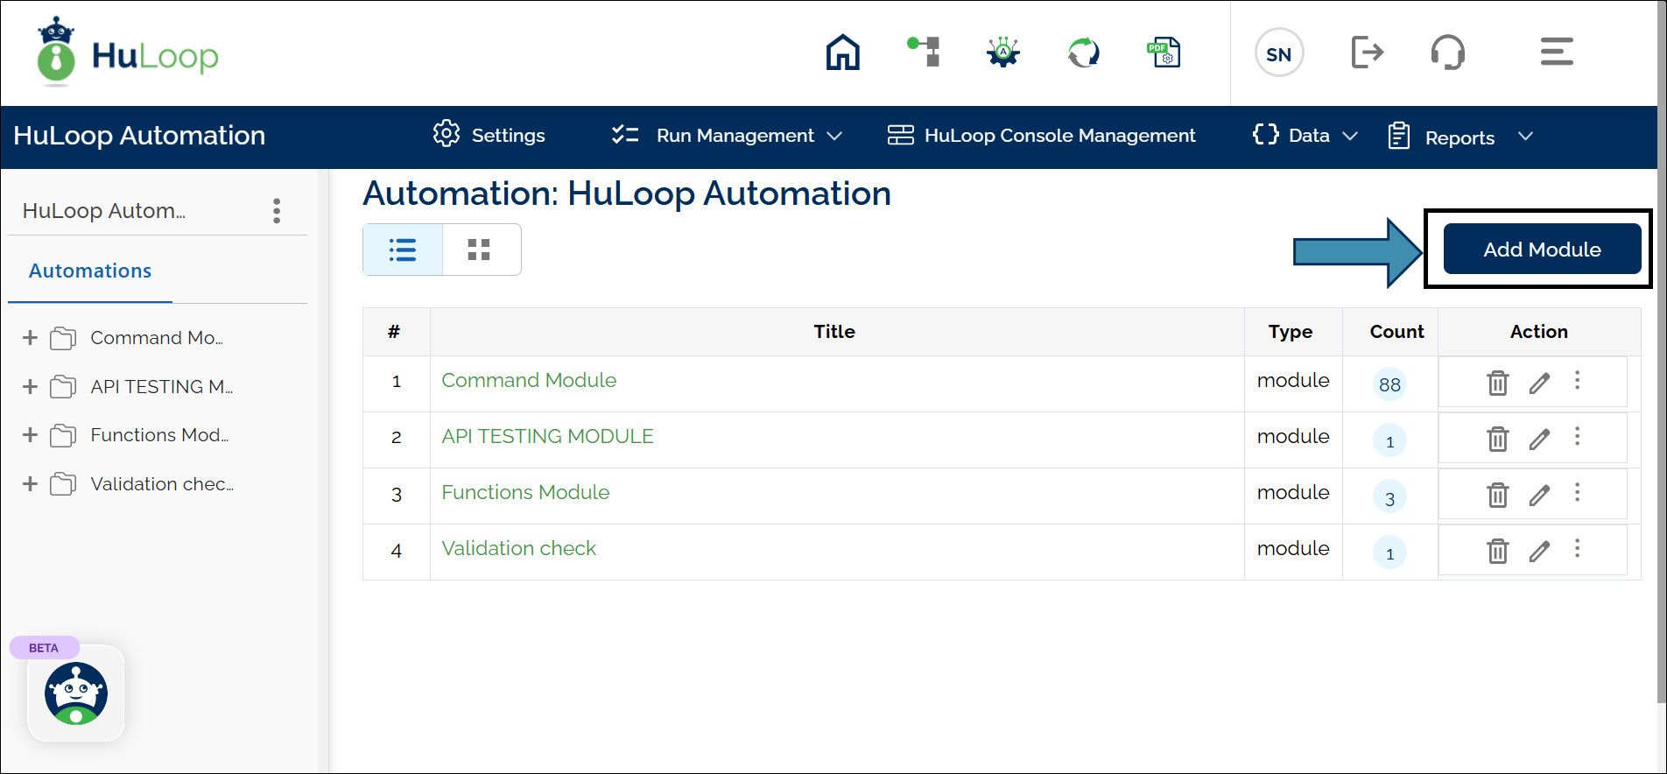This screenshot has height=774, width=1667.
Task: Go to the Home icon
Action: tap(842, 53)
